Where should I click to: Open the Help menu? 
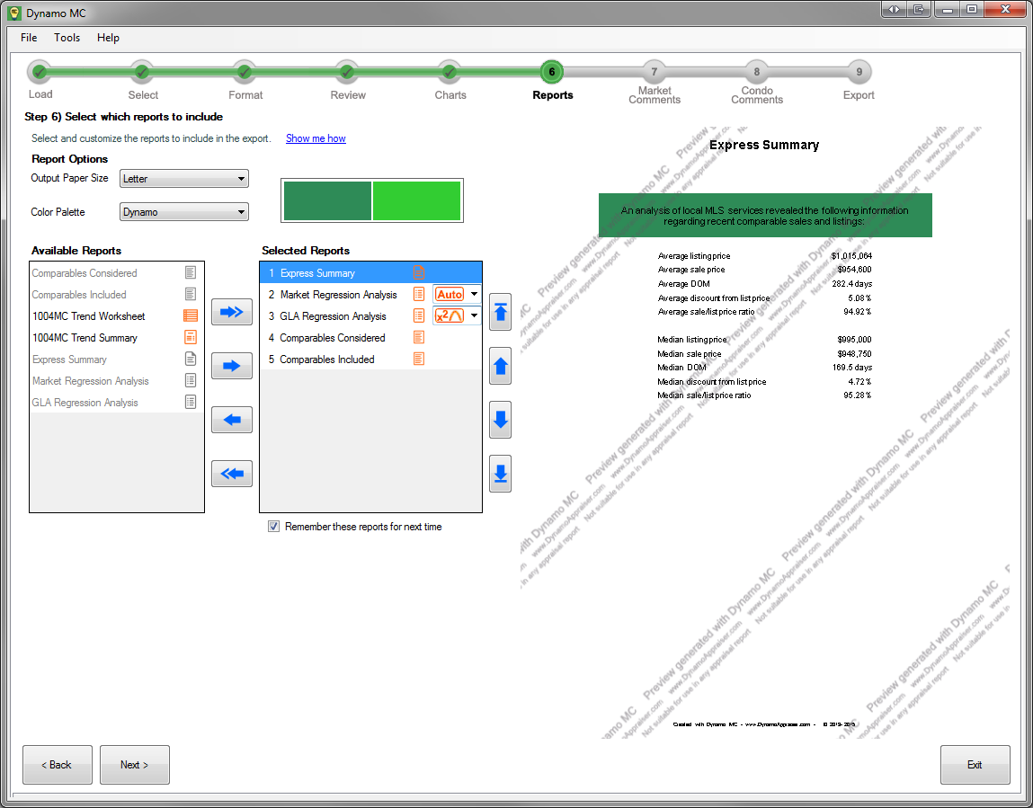(108, 38)
